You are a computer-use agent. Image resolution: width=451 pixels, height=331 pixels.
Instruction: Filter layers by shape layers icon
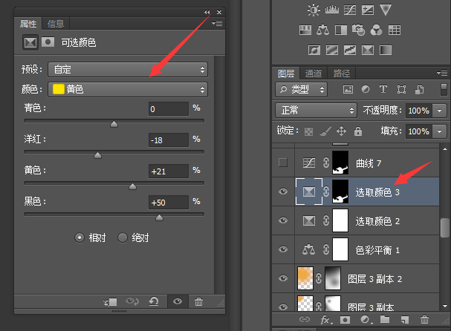click(x=401, y=89)
